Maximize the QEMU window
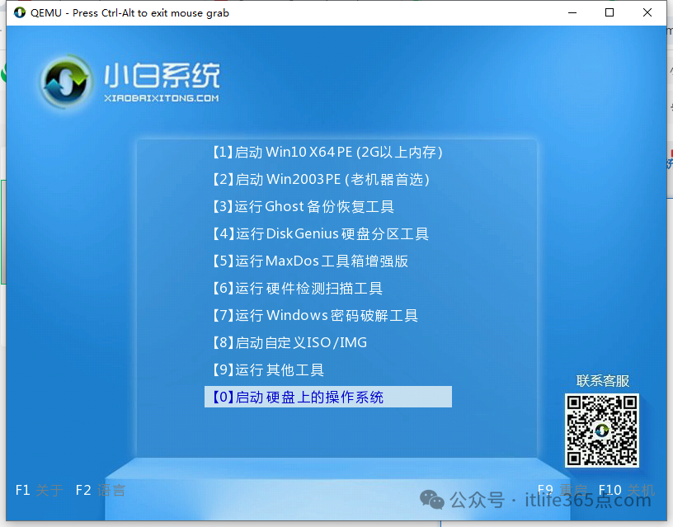 (609, 13)
